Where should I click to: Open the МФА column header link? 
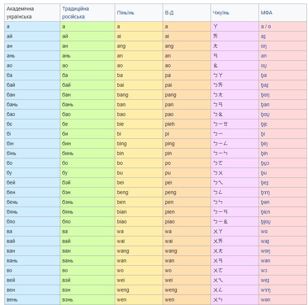point(266,13)
